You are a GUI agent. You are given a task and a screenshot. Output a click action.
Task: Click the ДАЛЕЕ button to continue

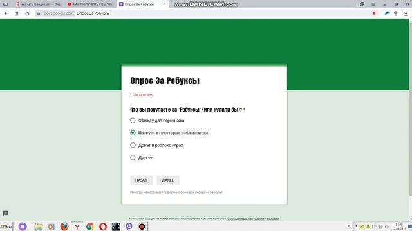[168, 180]
